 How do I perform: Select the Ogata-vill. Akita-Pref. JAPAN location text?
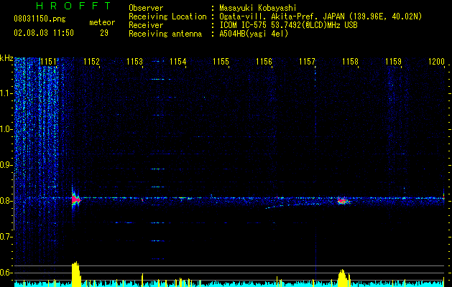tap(320, 17)
